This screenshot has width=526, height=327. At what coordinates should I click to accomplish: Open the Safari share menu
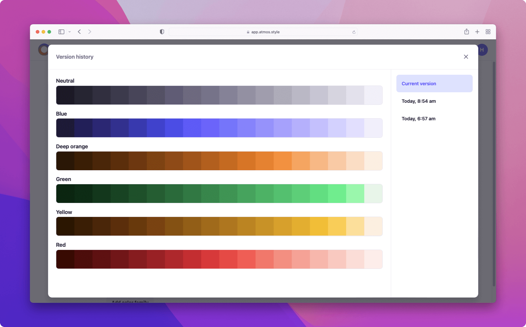[x=466, y=32]
